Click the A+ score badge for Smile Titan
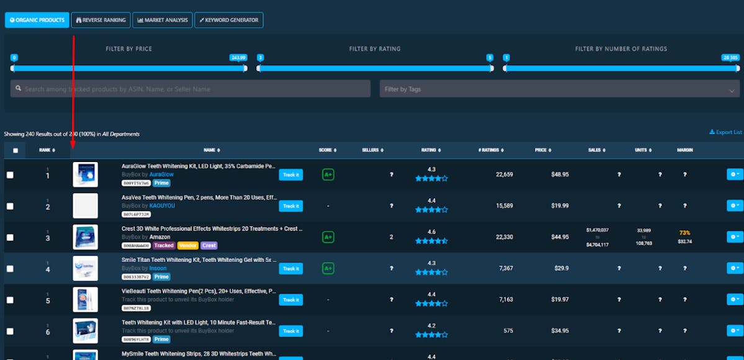 pos(328,268)
